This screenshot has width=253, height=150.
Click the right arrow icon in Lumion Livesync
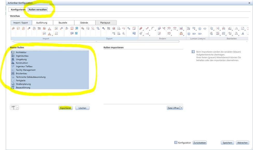(x=205, y=28)
